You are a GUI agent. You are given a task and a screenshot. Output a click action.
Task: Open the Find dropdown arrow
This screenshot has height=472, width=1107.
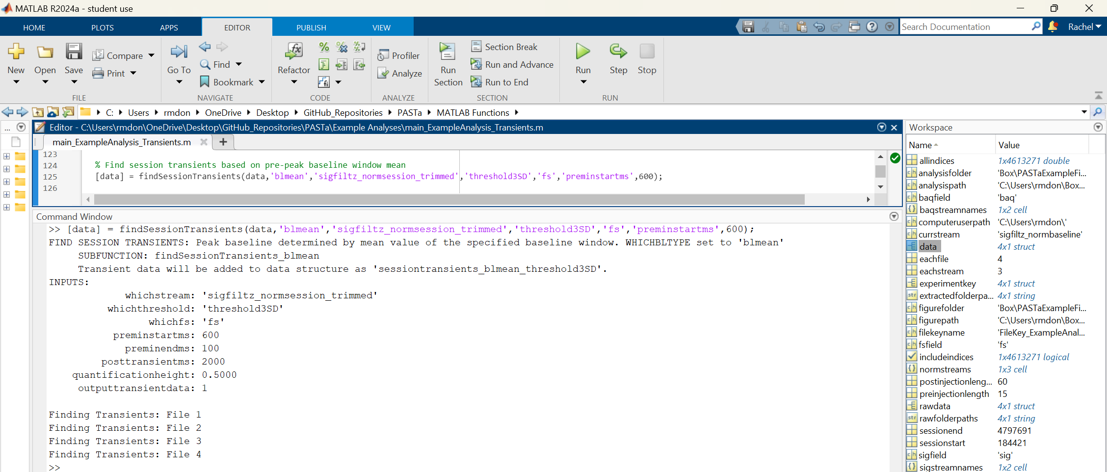[x=238, y=64]
